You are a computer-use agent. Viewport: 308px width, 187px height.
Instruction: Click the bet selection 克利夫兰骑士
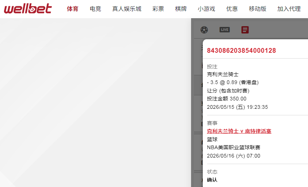[x=223, y=74]
